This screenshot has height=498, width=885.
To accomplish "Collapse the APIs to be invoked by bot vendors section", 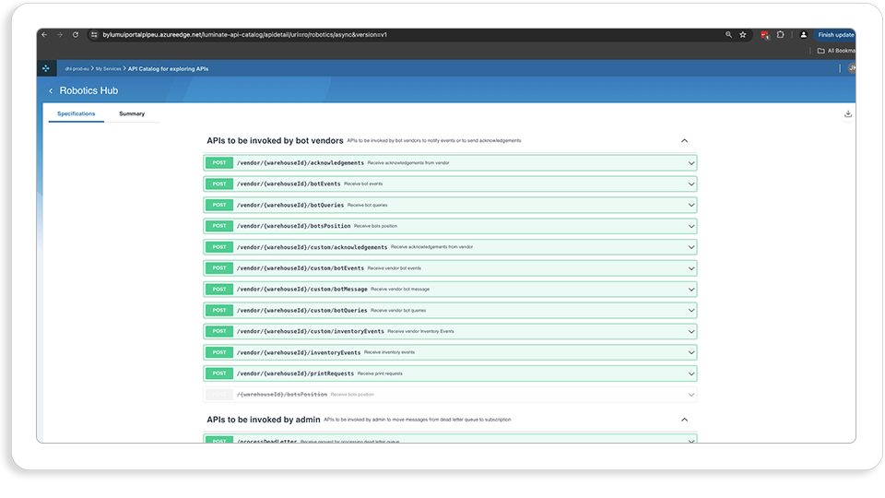I will 684,140.
